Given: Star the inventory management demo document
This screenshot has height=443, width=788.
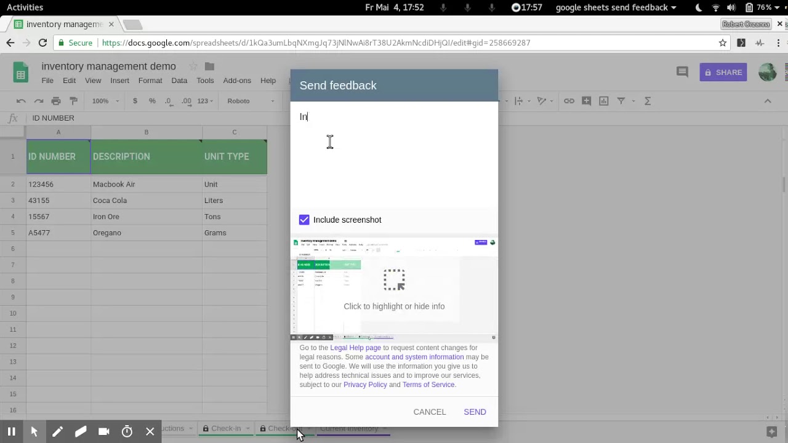Looking at the screenshot, I should (x=193, y=66).
